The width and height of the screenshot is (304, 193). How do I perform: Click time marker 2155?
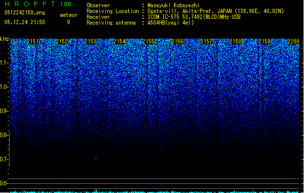pos(148,41)
